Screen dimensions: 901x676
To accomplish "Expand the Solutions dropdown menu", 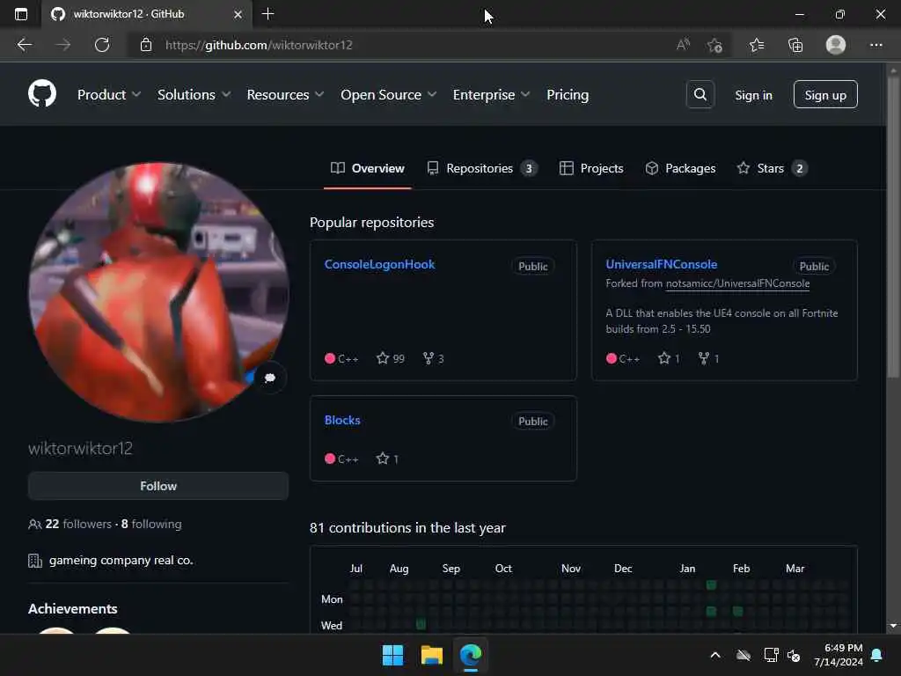I will point(194,94).
